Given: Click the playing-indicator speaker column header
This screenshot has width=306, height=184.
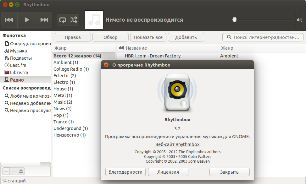Looking at the screenshot, I should tap(121, 48).
